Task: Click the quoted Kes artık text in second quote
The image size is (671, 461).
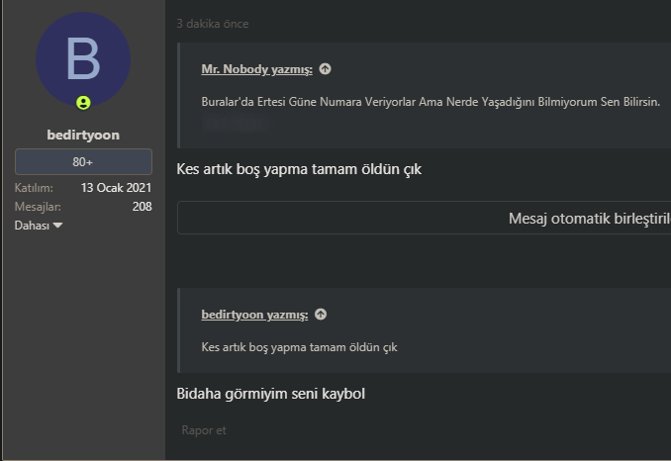Action: [x=299, y=347]
